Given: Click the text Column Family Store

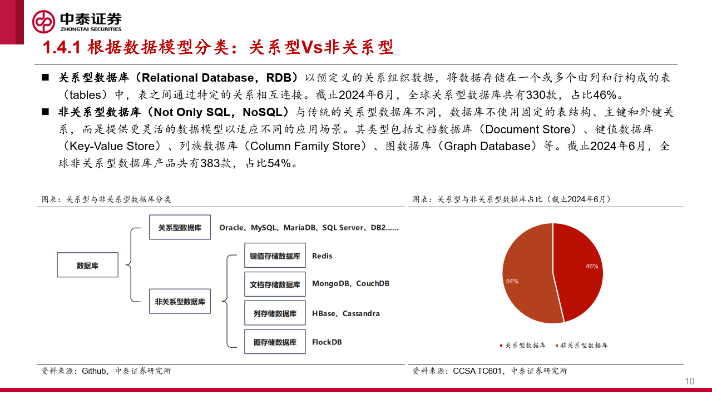Looking at the screenshot, I should point(306,146).
